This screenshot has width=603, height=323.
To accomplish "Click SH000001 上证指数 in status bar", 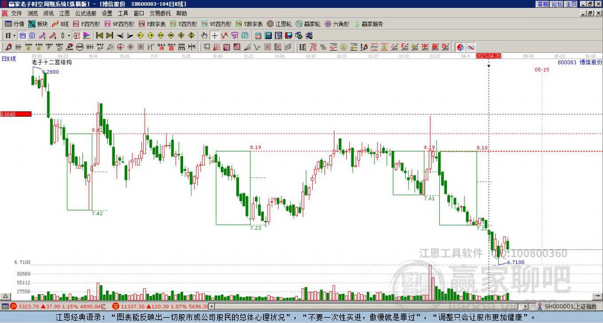I will 570,306.
